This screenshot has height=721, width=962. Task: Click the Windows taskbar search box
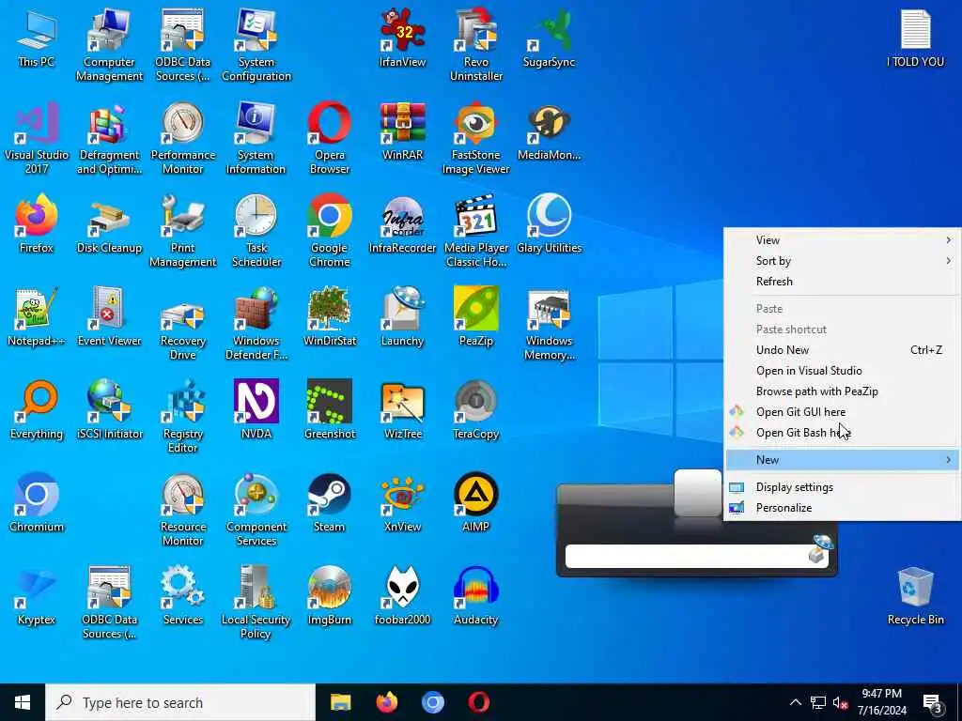(x=180, y=702)
